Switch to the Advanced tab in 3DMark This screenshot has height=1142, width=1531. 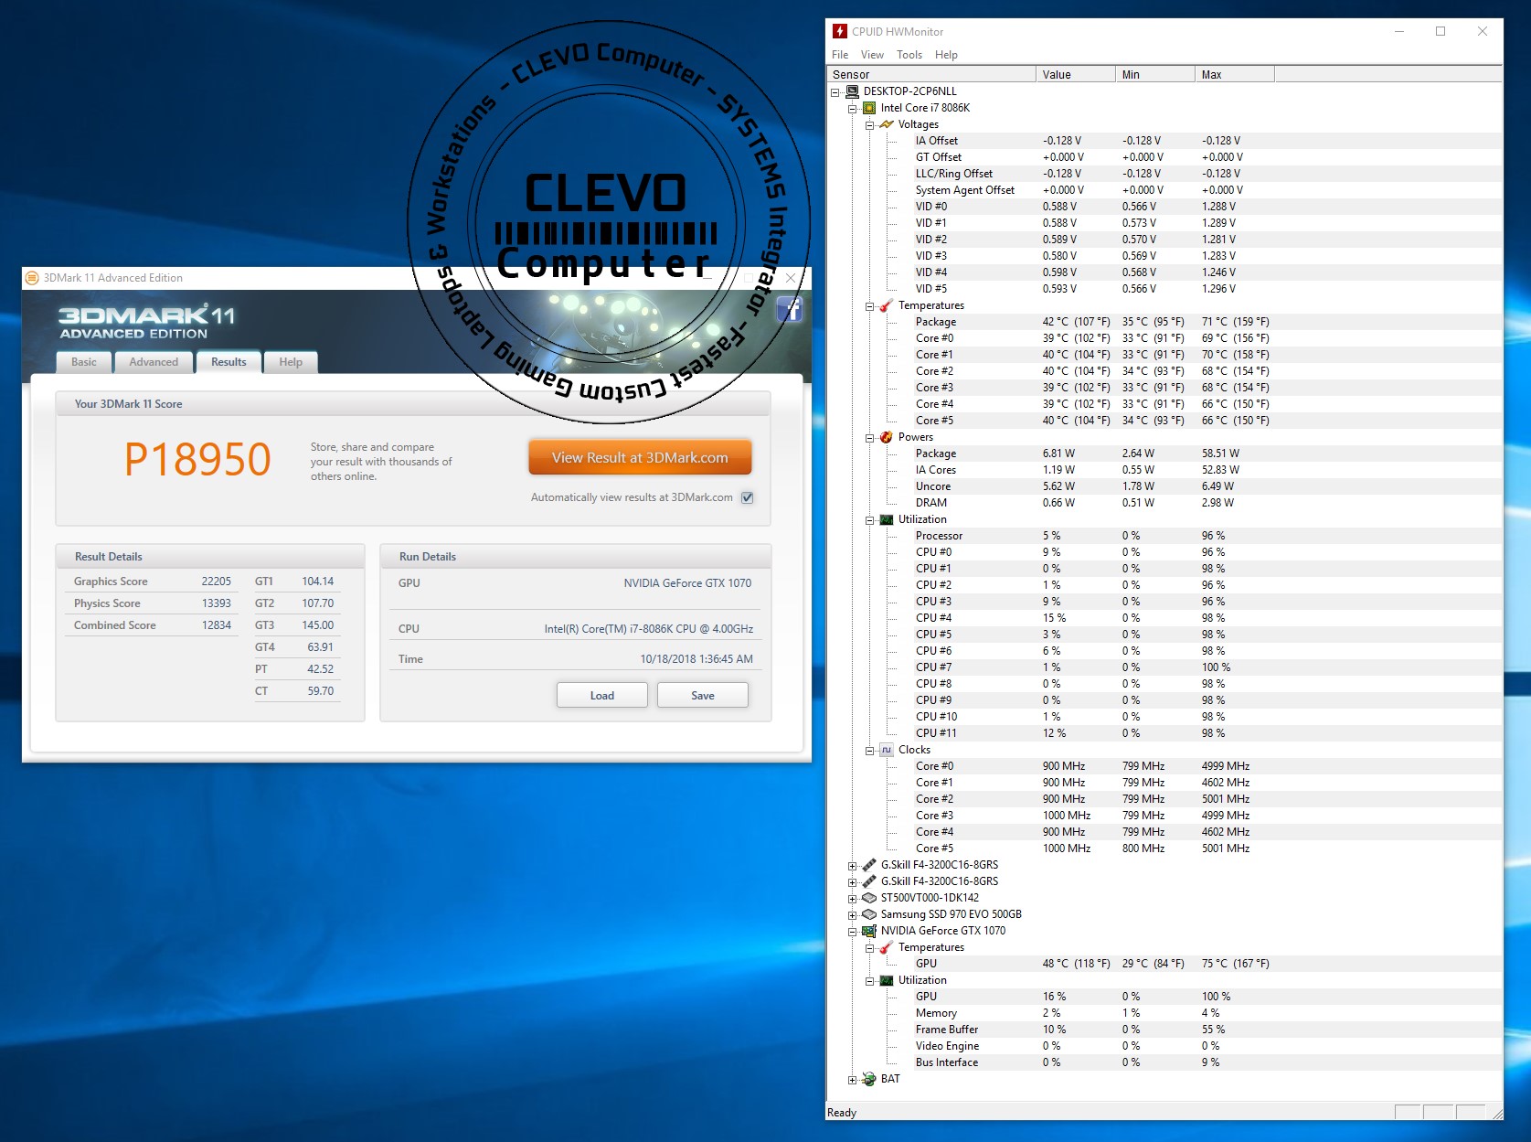154,362
